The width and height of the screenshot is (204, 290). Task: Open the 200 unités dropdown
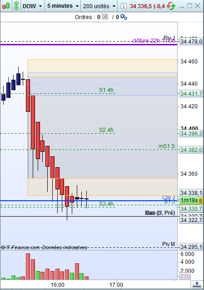(99, 6)
